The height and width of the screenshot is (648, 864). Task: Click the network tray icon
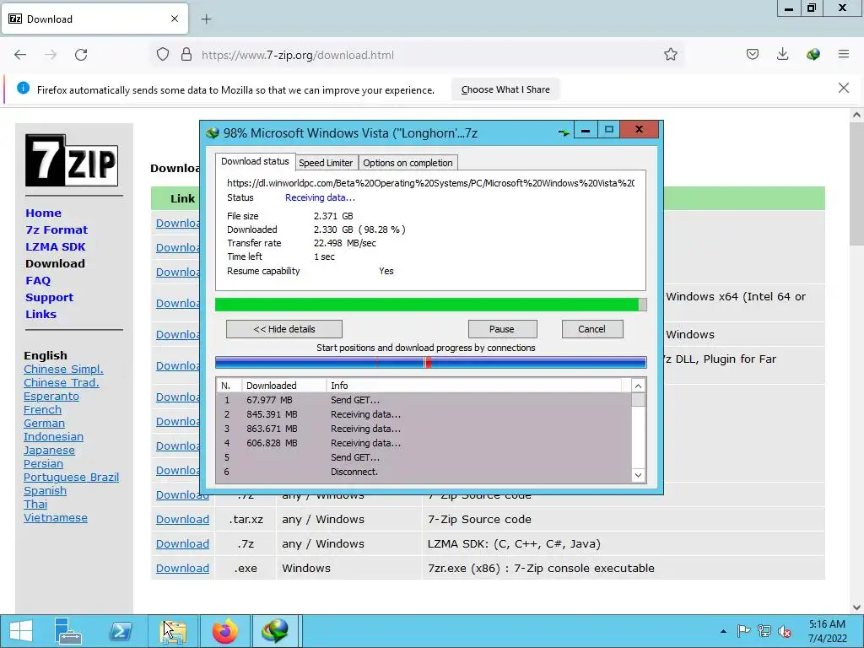[764, 631]
